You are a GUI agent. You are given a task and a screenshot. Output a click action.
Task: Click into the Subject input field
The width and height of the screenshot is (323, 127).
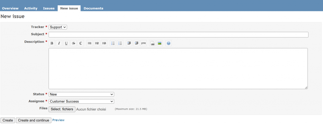click(178, 35)
